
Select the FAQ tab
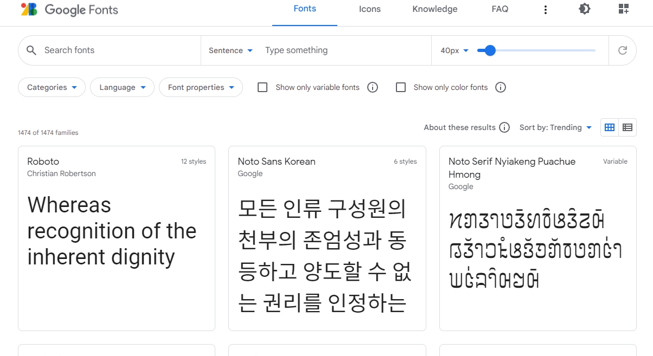pyautogui.click(x=500, y=9)
